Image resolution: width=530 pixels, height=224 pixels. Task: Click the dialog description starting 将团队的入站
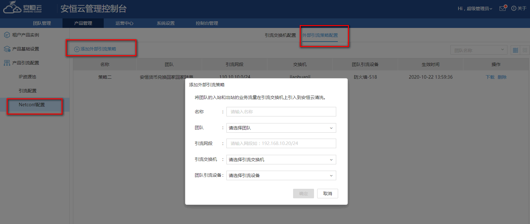point(260,97)
